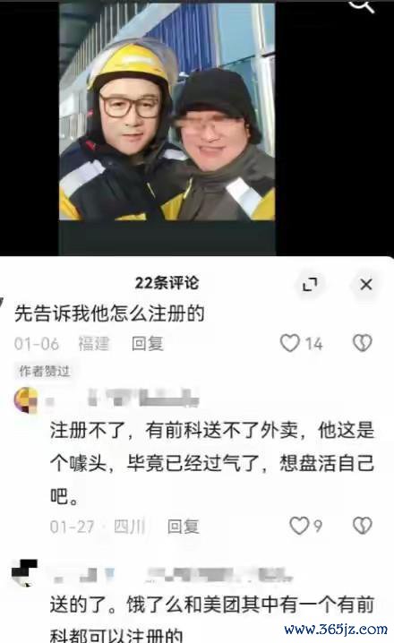Select comment mentioning 饿了么和美团
Image resolution: width=394 pixels, height=643 pixels.
coord(212,619)
